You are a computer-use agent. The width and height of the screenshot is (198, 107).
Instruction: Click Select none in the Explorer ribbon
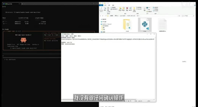point(156,9)
